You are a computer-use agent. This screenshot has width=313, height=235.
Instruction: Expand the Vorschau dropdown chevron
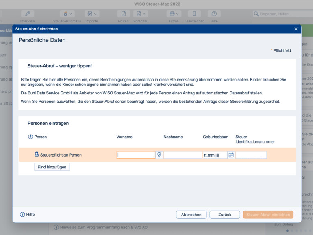(x=144, y=14)
